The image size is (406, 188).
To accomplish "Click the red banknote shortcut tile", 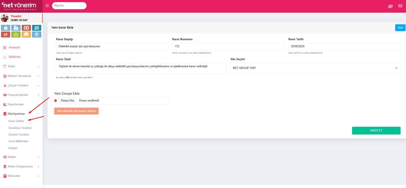I will point(26,28).
